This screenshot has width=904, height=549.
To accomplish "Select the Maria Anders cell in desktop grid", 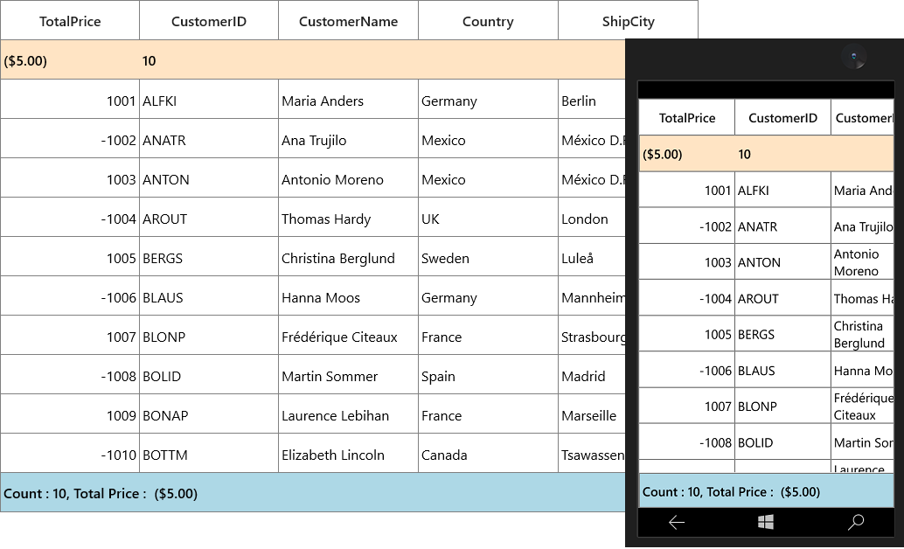I will 348,99.
